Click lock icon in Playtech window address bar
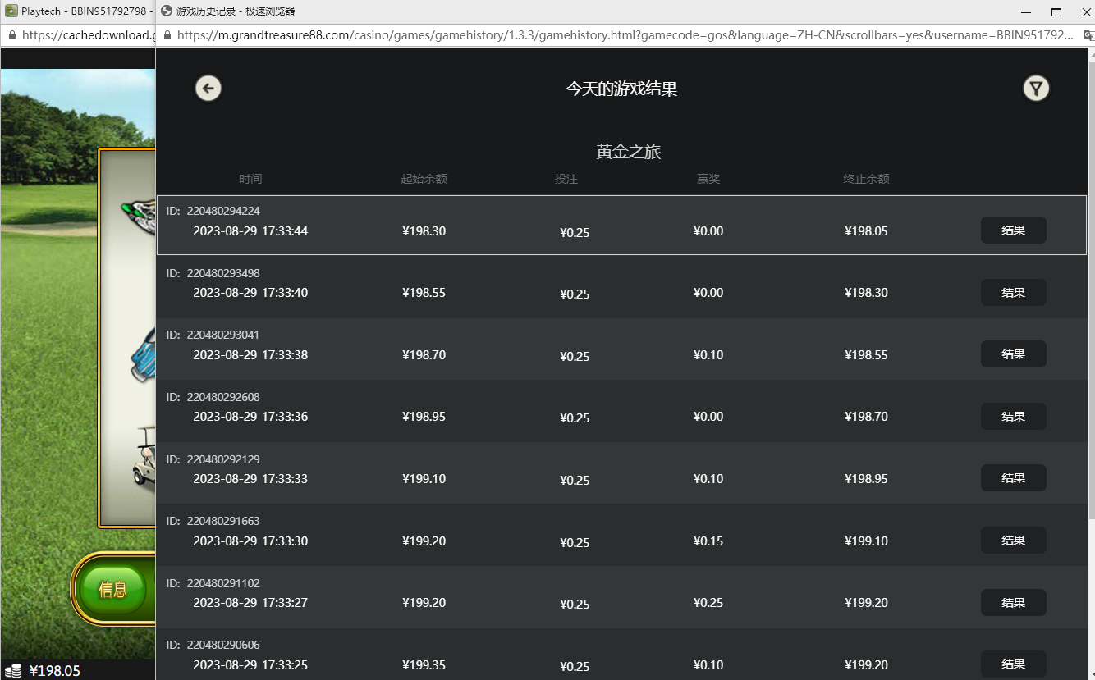 coord(11,36)
